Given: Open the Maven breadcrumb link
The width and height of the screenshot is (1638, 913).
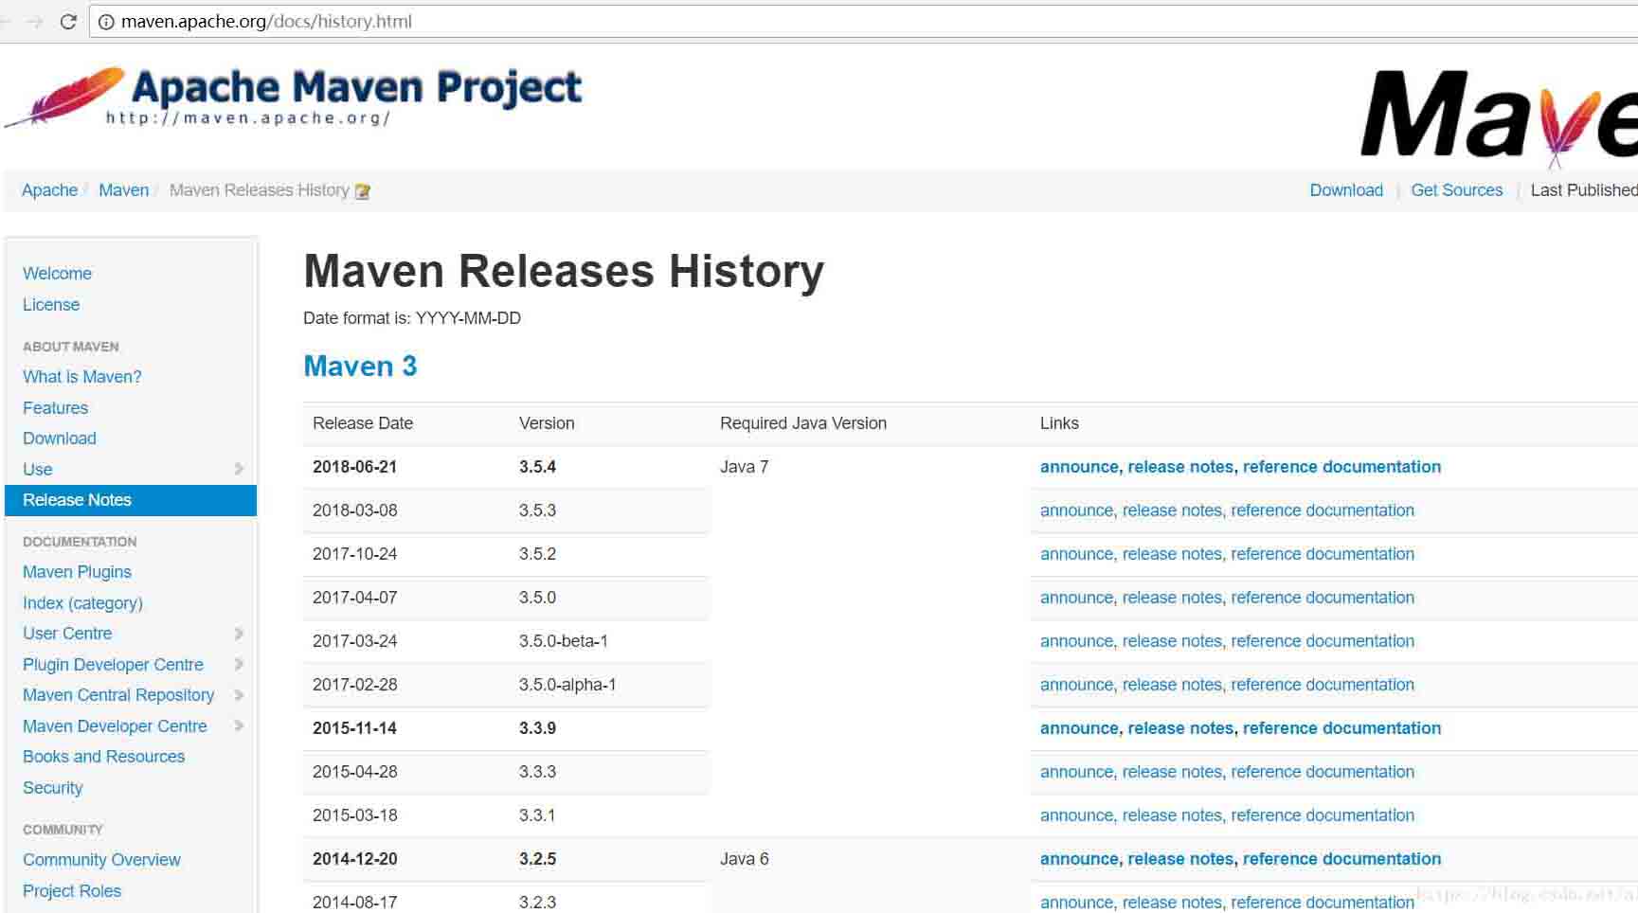Looking at the screenshot, I should (x=124, y=190).
